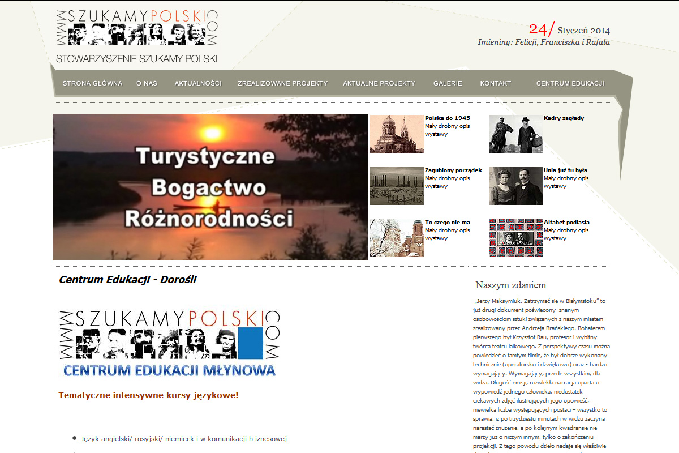Viewport: 679px width, 453px height.
Task: Click the Unia już tu była portrait thumbnail
Action: [x=515, y=186]
